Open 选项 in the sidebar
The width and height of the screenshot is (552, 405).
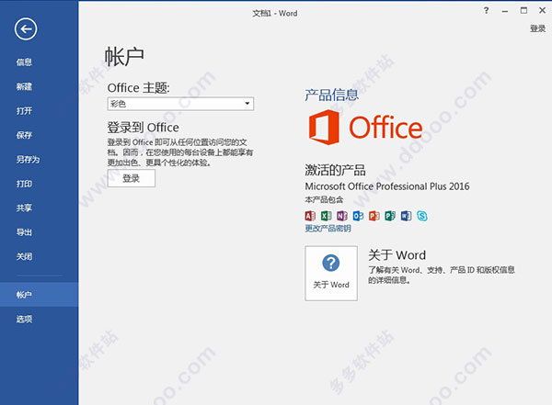point(24,319)
